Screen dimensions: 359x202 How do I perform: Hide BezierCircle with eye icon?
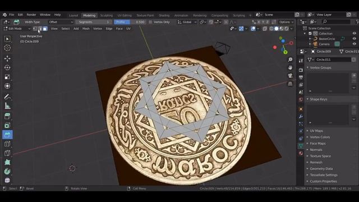pyautogui.click(x=355, y=39)
